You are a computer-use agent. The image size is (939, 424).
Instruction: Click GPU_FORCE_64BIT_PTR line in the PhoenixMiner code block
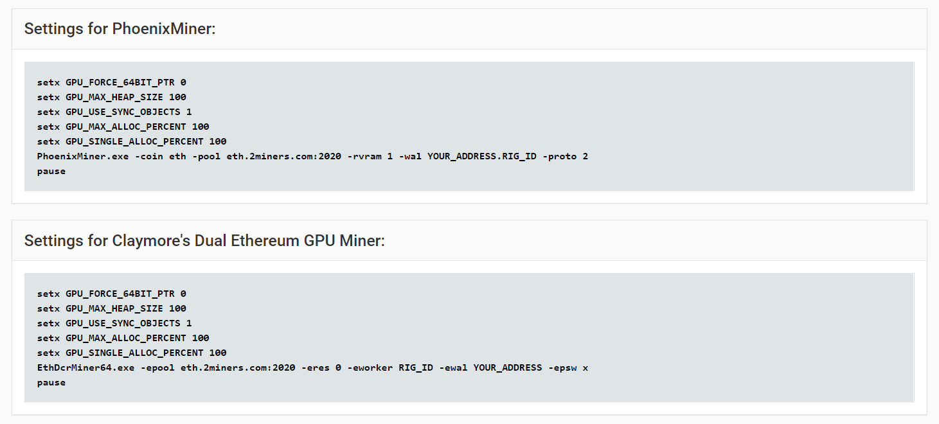point(111,82)
